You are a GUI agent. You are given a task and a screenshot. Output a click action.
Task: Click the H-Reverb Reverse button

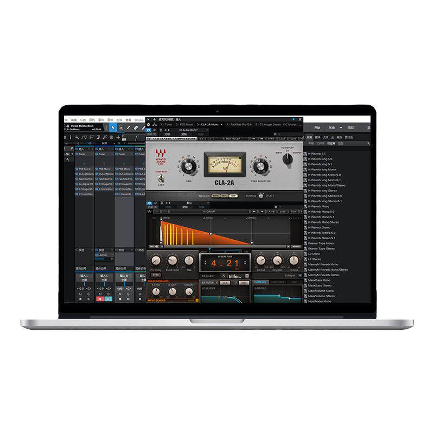[x=296, y=246]
